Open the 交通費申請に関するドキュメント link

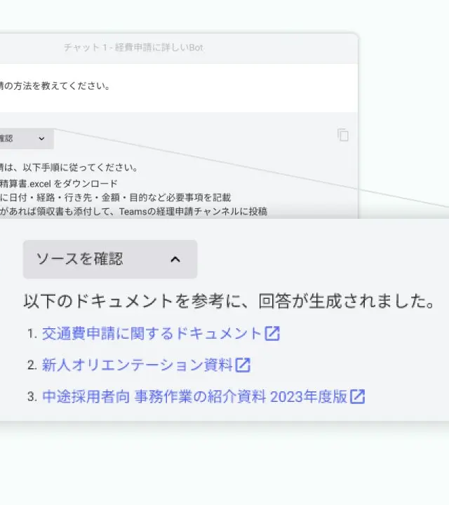pyautogui.click(x=151, y=334)
